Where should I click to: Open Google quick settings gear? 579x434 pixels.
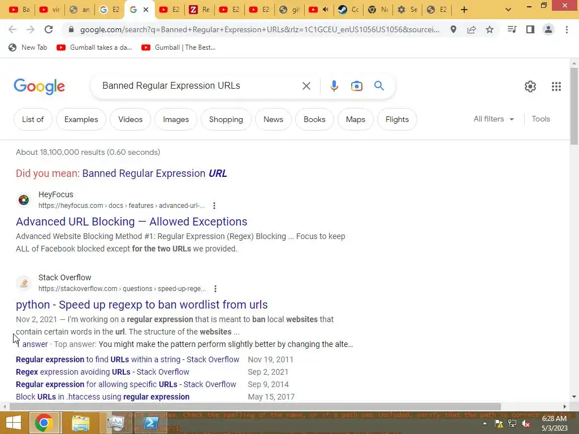tap(530, 86)
